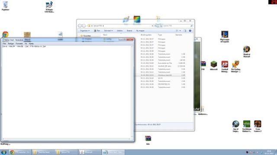Open Explorer help via the question-mark icon
This screenshot has width=277, height=155.
tap(190, 31)
